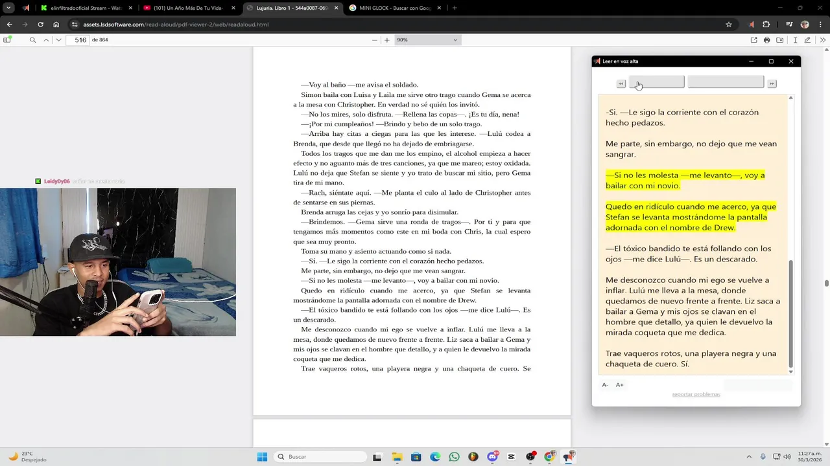
Task: Increase text size with A+ button
Action: coord(619,385)
